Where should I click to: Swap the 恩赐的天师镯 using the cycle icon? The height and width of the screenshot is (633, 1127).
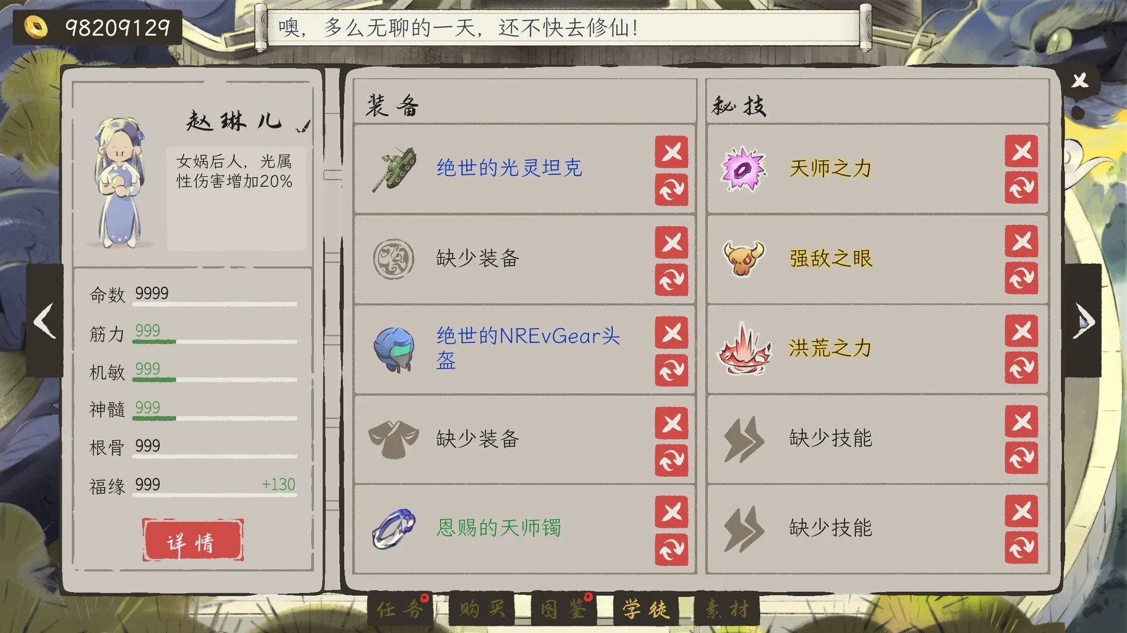click(x=672, y=549)
